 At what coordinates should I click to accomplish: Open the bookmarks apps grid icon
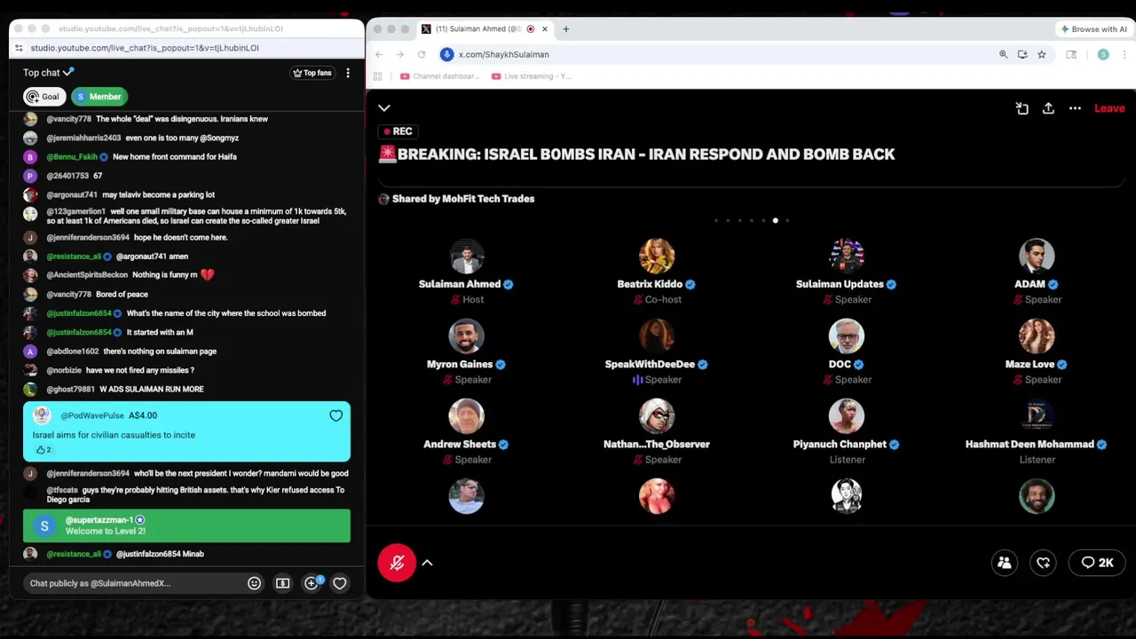click(378, 76)
